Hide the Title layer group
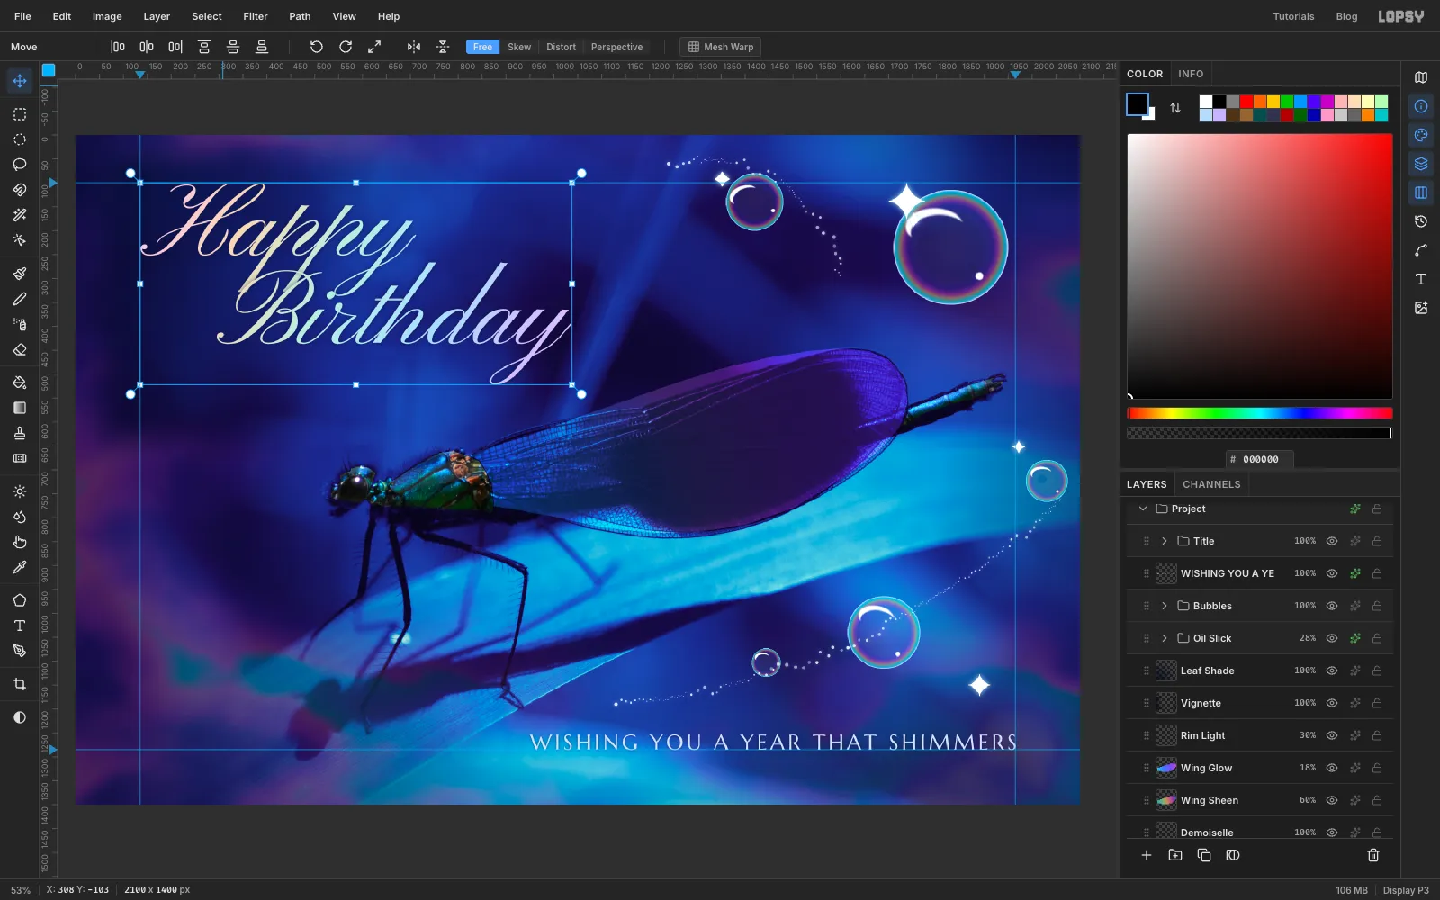1440x900 pixels. [x=1332, y=541]
